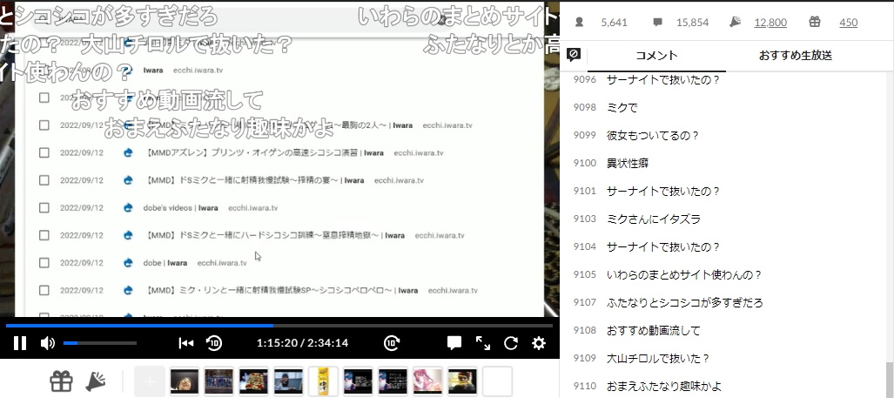Click the gift icon below the player

click(x=61, y=381)
